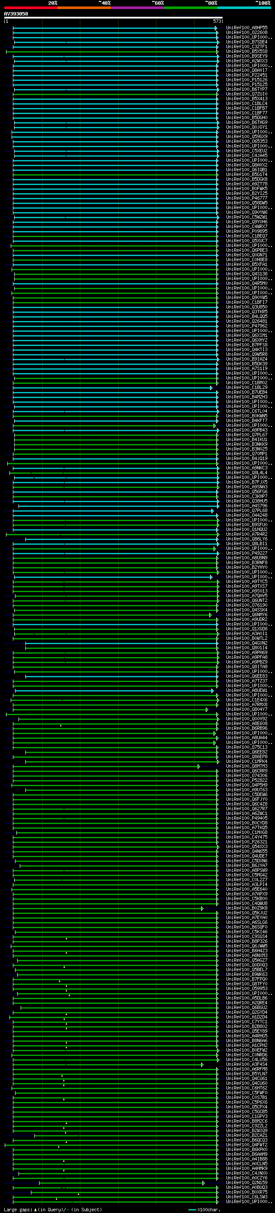The image size is (275, 1213).
Task: Click the arrowhead ending the UniRef100_Q804Y7 alignment
Action: 207,710
